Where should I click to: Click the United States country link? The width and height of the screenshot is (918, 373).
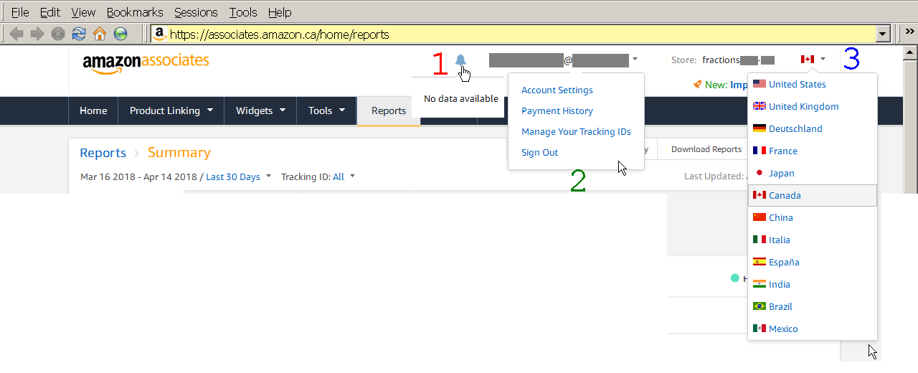798,84
